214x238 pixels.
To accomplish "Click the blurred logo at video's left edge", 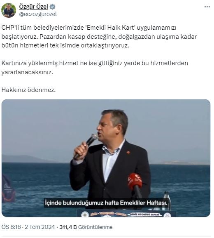I will coord(8,188).
